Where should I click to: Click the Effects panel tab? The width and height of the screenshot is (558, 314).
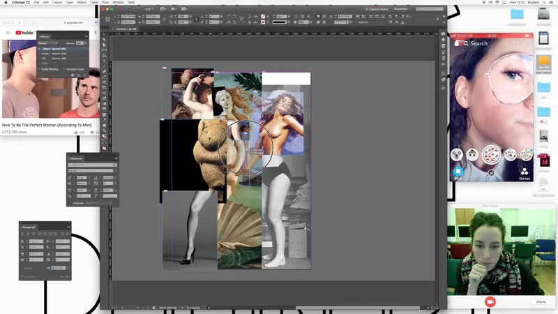pyautogui.click(x=45, y=36)
